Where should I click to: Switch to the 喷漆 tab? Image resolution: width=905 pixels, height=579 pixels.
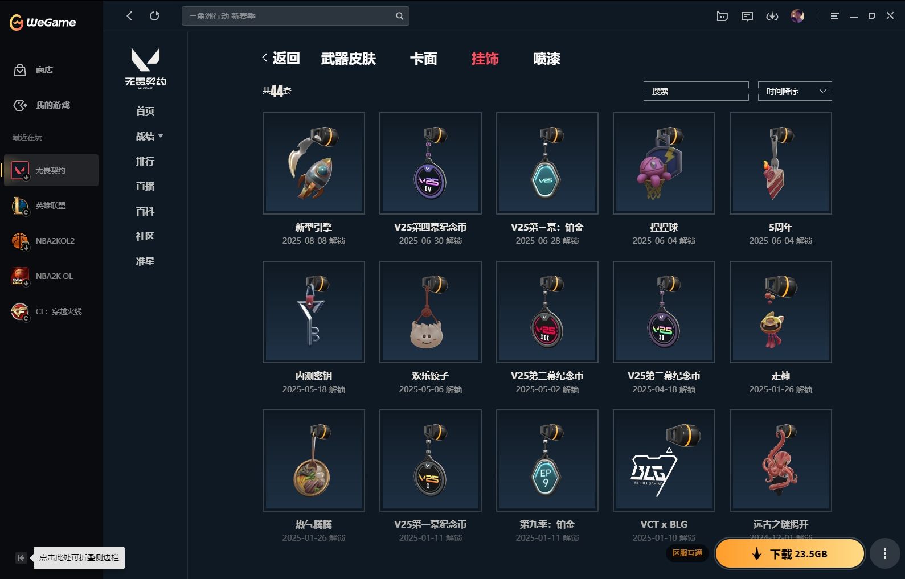(547, 59)
